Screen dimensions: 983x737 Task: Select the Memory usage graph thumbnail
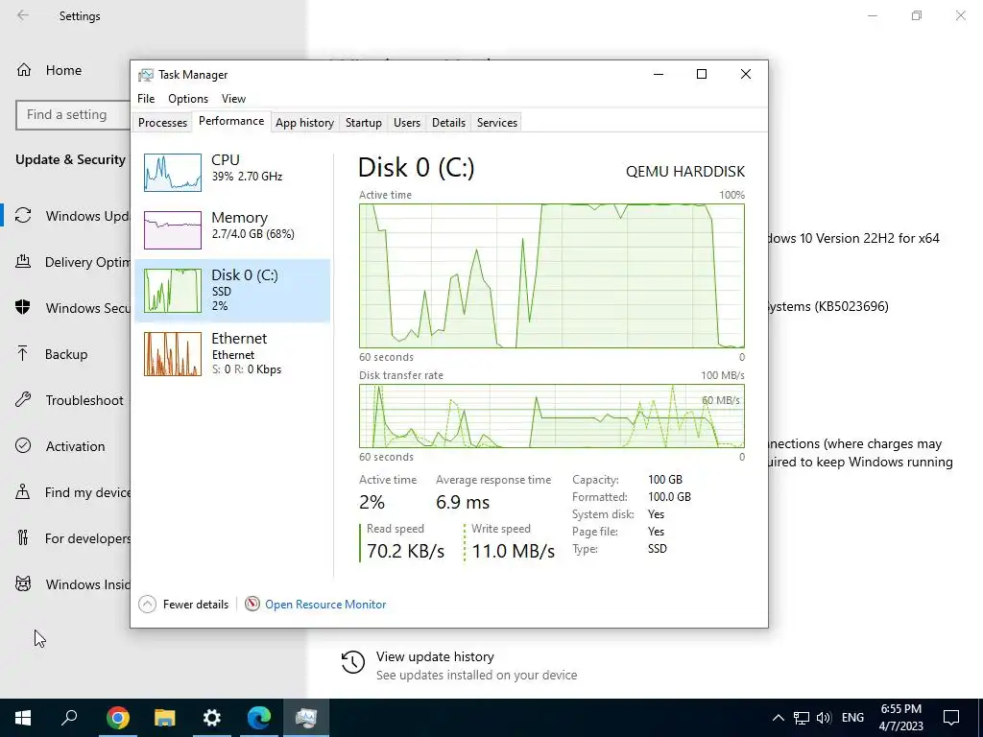173,230
